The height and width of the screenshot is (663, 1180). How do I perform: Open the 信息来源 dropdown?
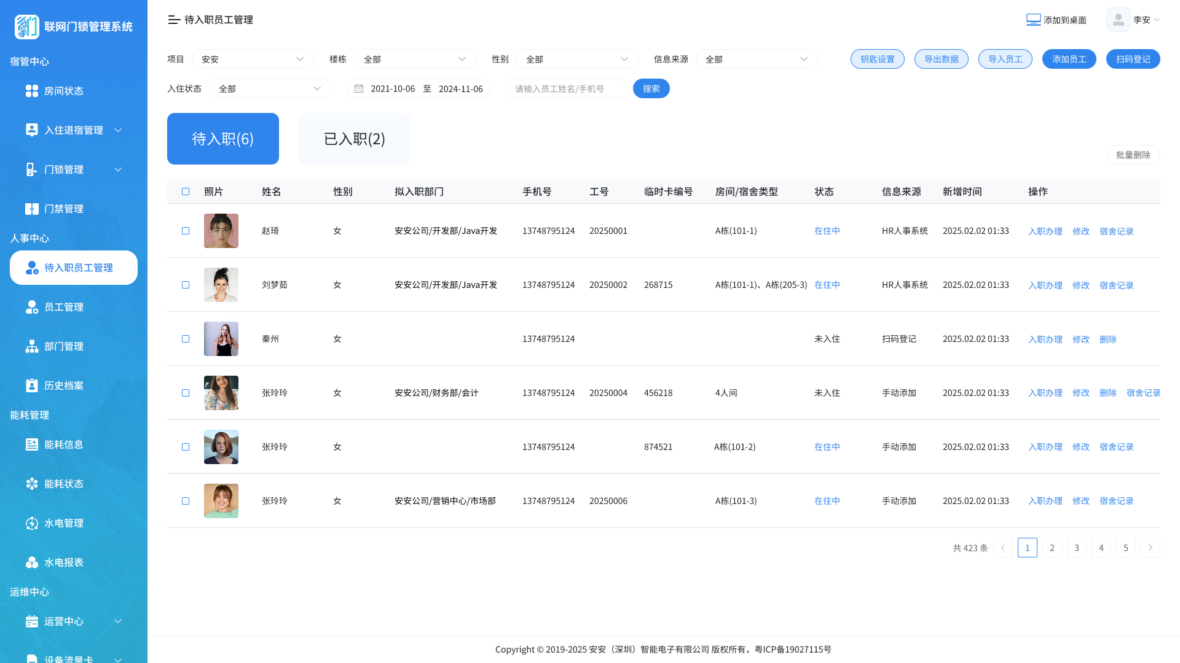[x=757, y=59]
